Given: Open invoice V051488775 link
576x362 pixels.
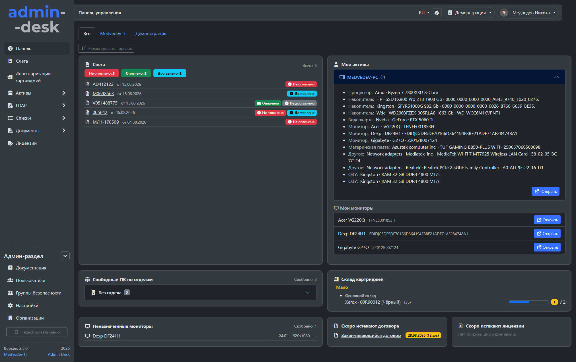Looking at the screenshot, I should click(x=105, y=103).
